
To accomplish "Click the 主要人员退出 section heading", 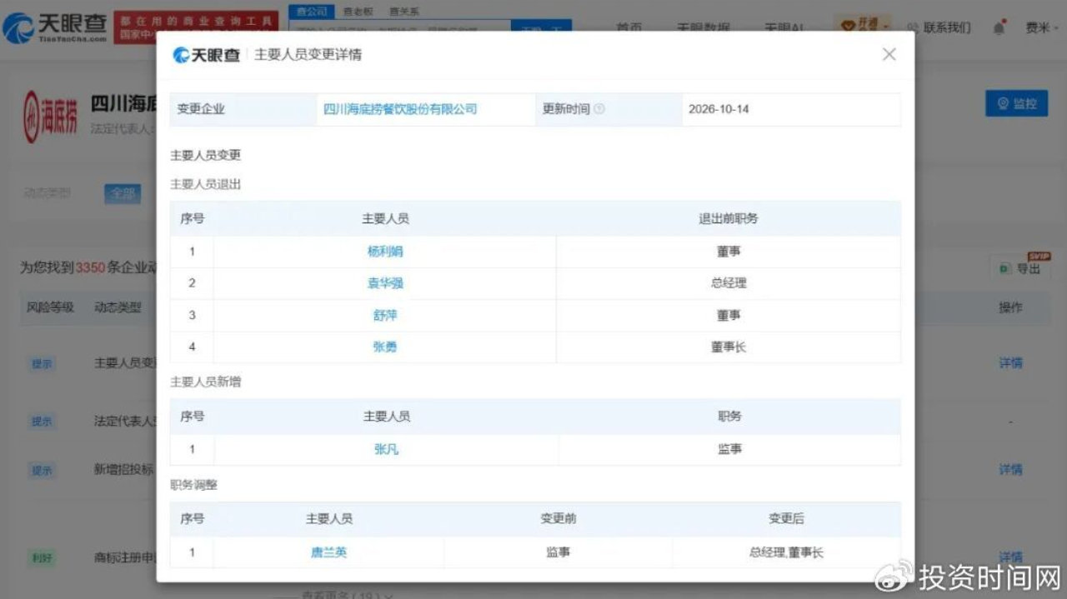I will tap(205, 184).
